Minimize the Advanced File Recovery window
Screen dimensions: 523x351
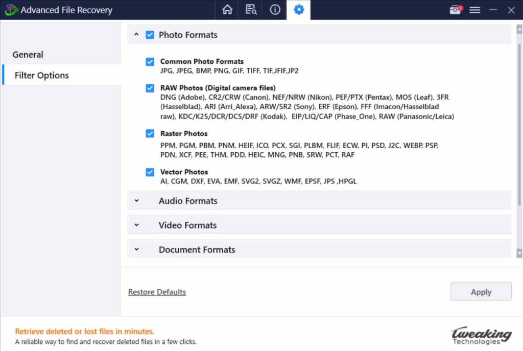(x=493, y=10)
